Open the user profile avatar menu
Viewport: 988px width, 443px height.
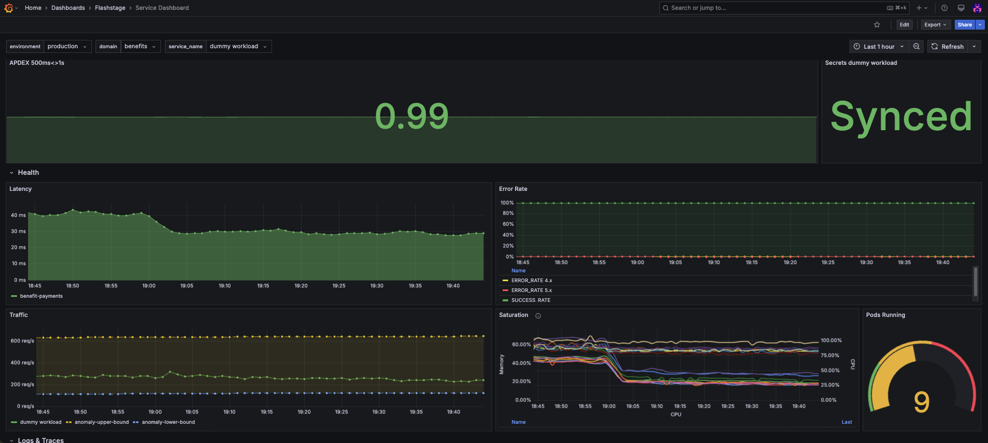(x=977, y=8)
